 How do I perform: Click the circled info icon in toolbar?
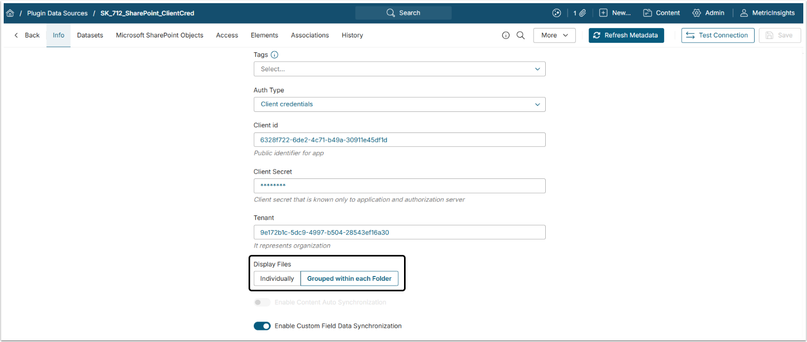coord(506,35)
